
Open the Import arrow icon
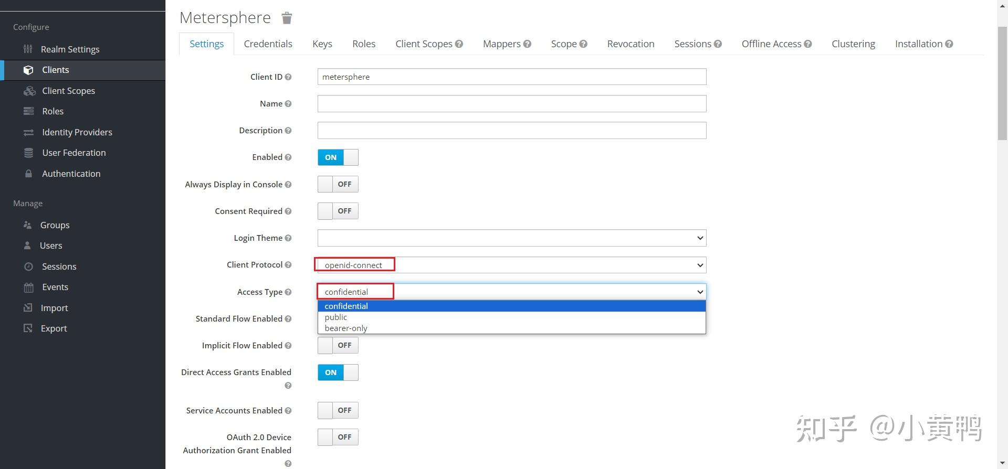(x=28, y=308)
